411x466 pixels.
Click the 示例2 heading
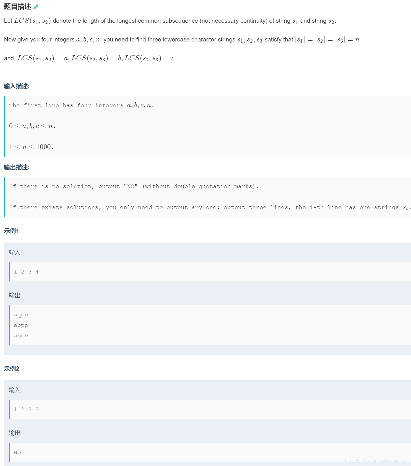(x=11, y=369)
